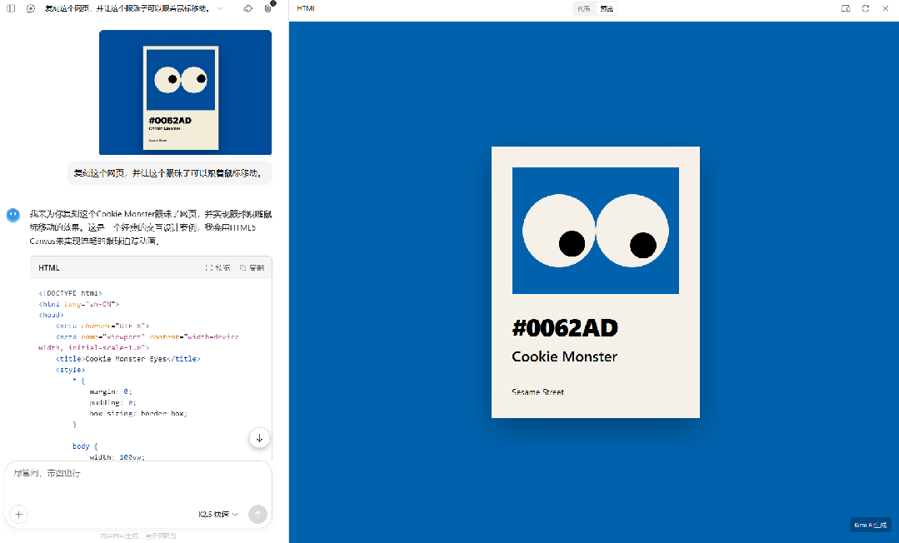Click the HTML title of preview panel
This screenshot has width=899, height=543.
(306, 8)
